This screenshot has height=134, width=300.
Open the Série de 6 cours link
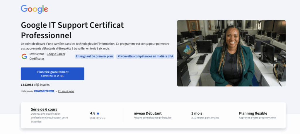tap(44, 109)
